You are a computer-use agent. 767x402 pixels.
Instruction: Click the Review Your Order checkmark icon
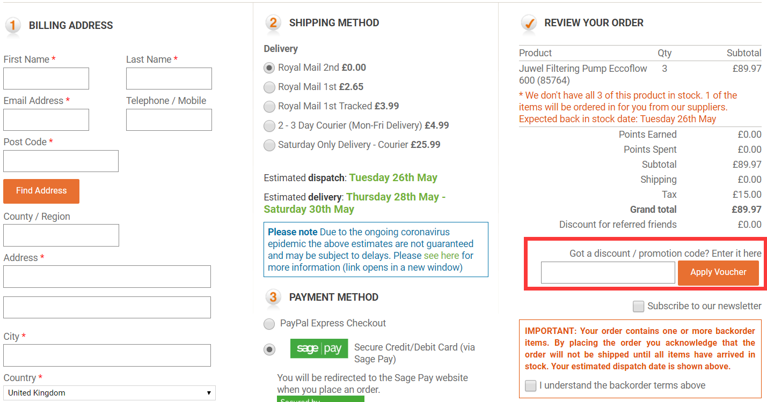coord(529,23)
